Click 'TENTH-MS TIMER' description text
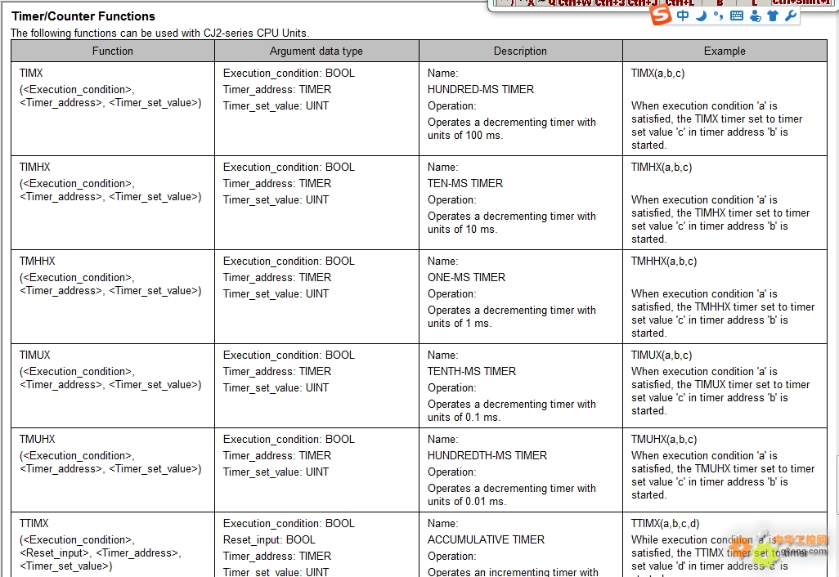Image resolution: width=839 pixels, height=577 pixels. [x=471, y=371]
